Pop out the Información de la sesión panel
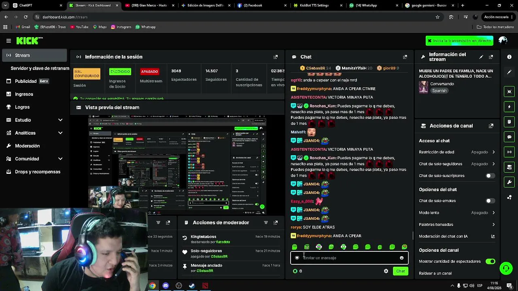518x291 pixels. pos(276,57)
